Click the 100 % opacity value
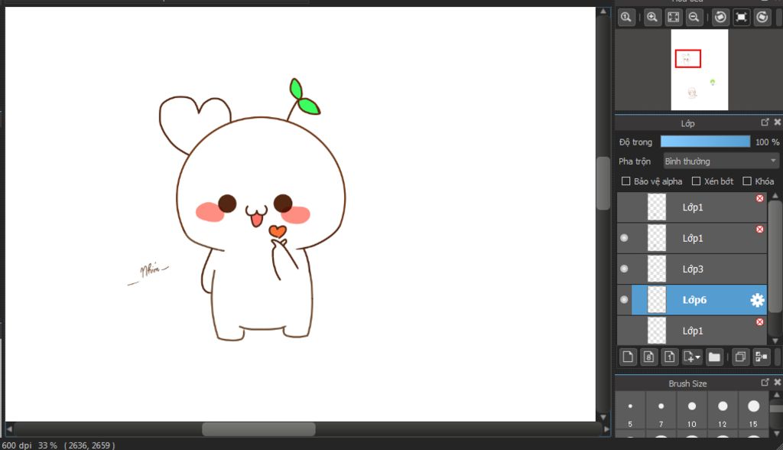783x450 pixels. pyautogui.click(x=767, y=142)
